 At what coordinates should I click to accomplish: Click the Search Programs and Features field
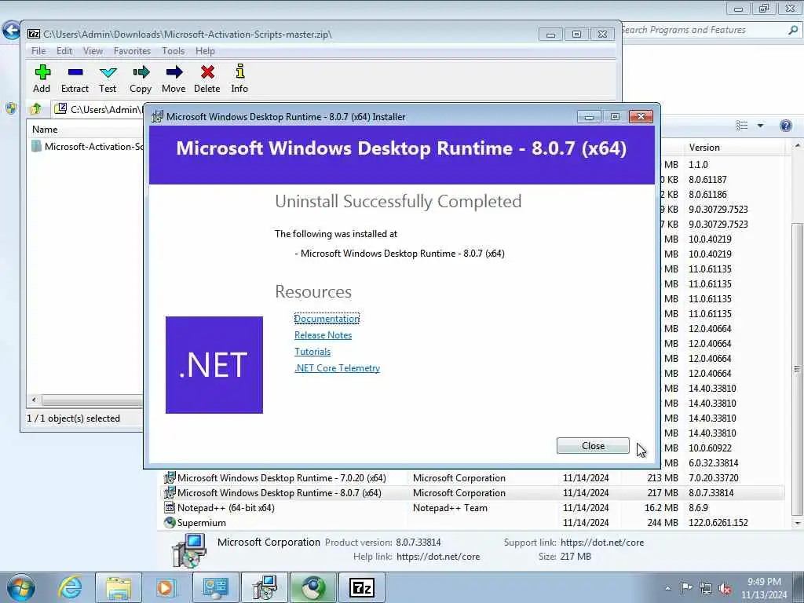703,30
